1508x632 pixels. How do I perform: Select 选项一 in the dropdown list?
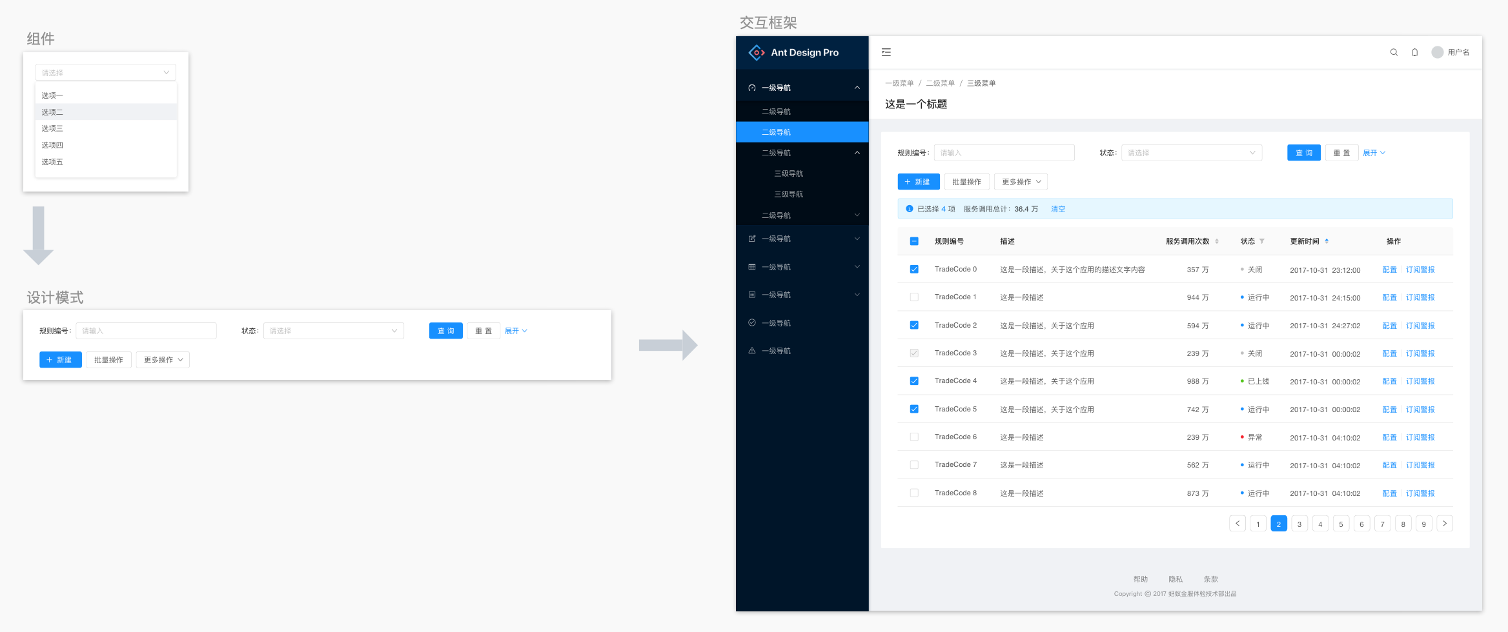point(106,95)
